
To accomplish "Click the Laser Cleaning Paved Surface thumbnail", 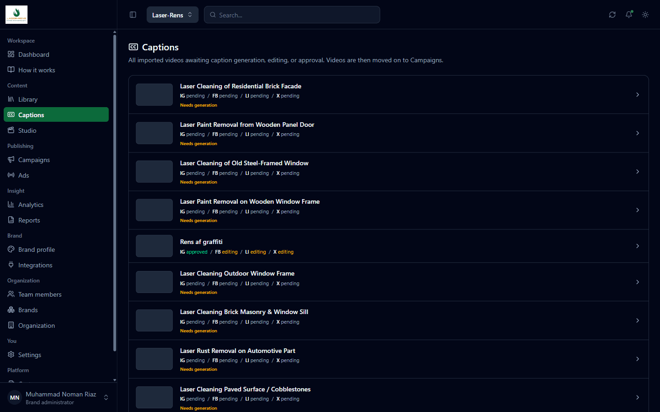I will (x=154, y=397).
